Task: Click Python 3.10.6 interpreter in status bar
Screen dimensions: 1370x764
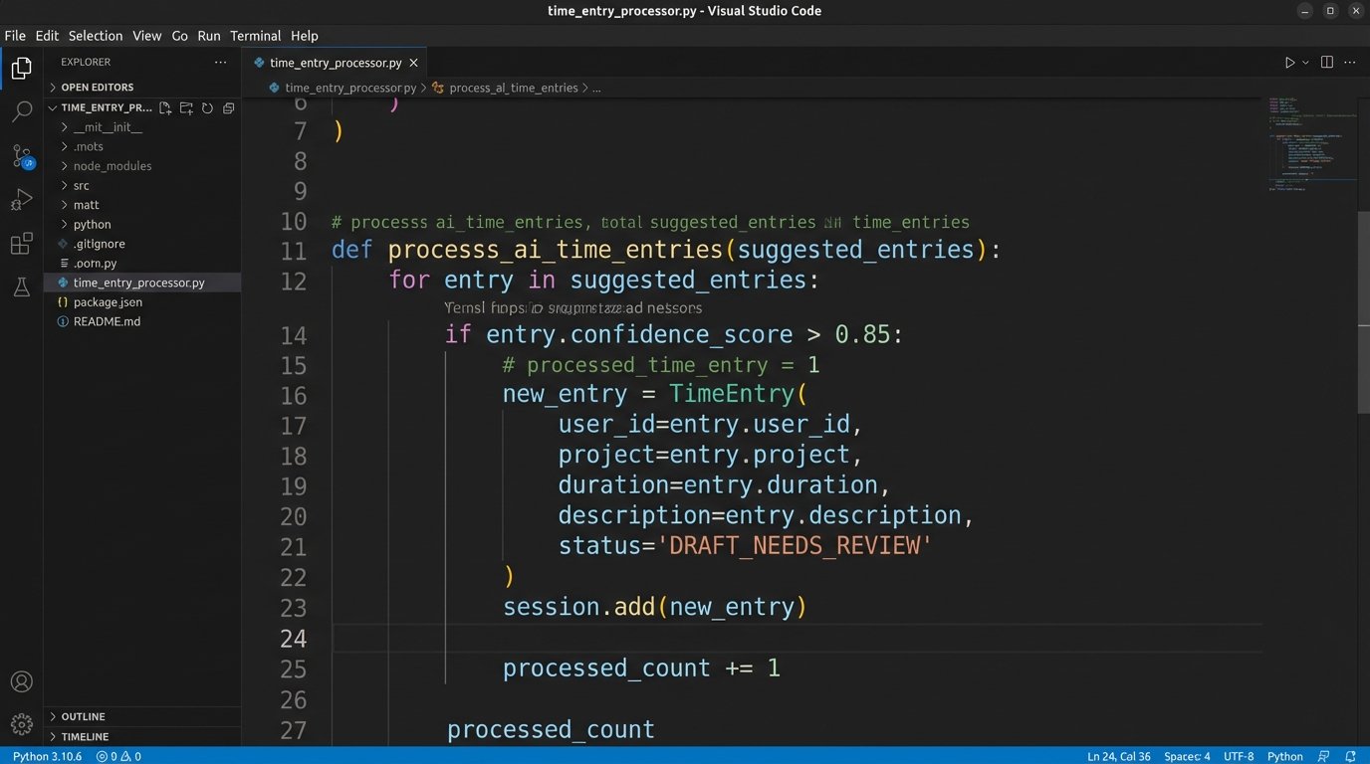Action: pos(47,756)
